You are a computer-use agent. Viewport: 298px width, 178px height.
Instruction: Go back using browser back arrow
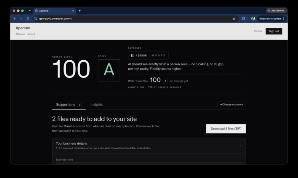pyautogui.click(x=15, y=19)
